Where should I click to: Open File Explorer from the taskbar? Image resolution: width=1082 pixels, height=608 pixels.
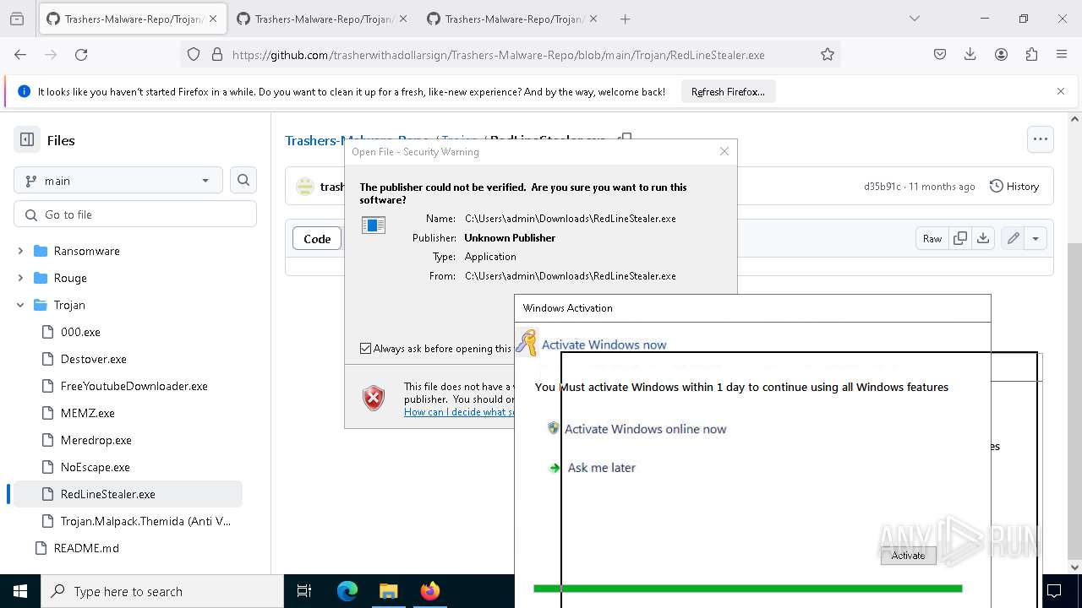[388, 591]
